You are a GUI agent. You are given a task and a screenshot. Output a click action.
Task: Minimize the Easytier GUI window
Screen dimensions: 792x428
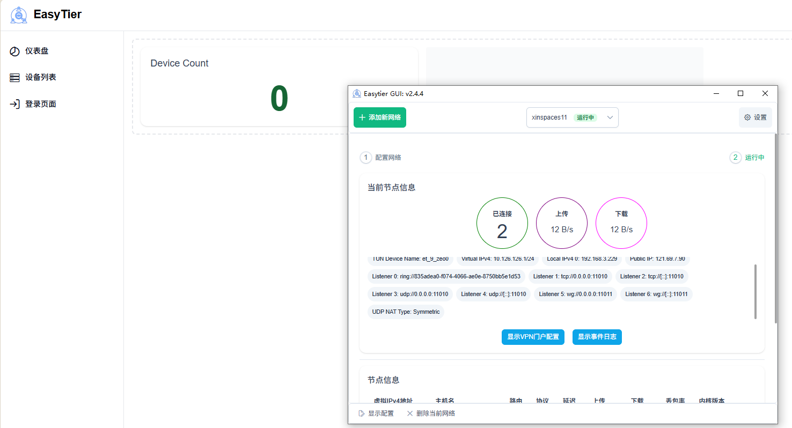pos(716,93)
